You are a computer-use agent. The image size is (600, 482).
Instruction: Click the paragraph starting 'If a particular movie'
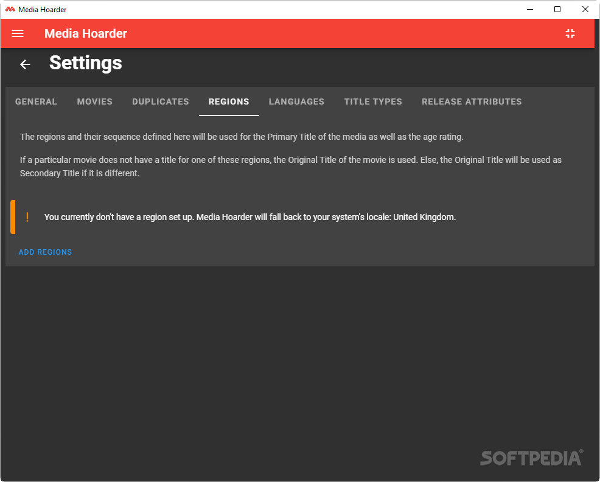point(291,167)
